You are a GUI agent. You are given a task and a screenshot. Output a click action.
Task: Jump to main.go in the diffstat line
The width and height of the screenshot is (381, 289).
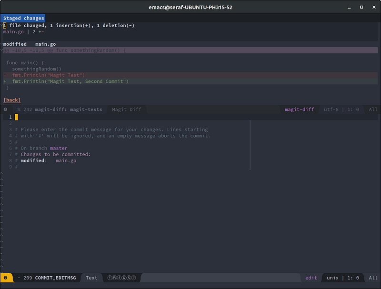[13, 31]
